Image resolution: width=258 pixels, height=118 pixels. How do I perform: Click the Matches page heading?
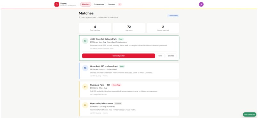pyautogui.click(x=86, y=13)
